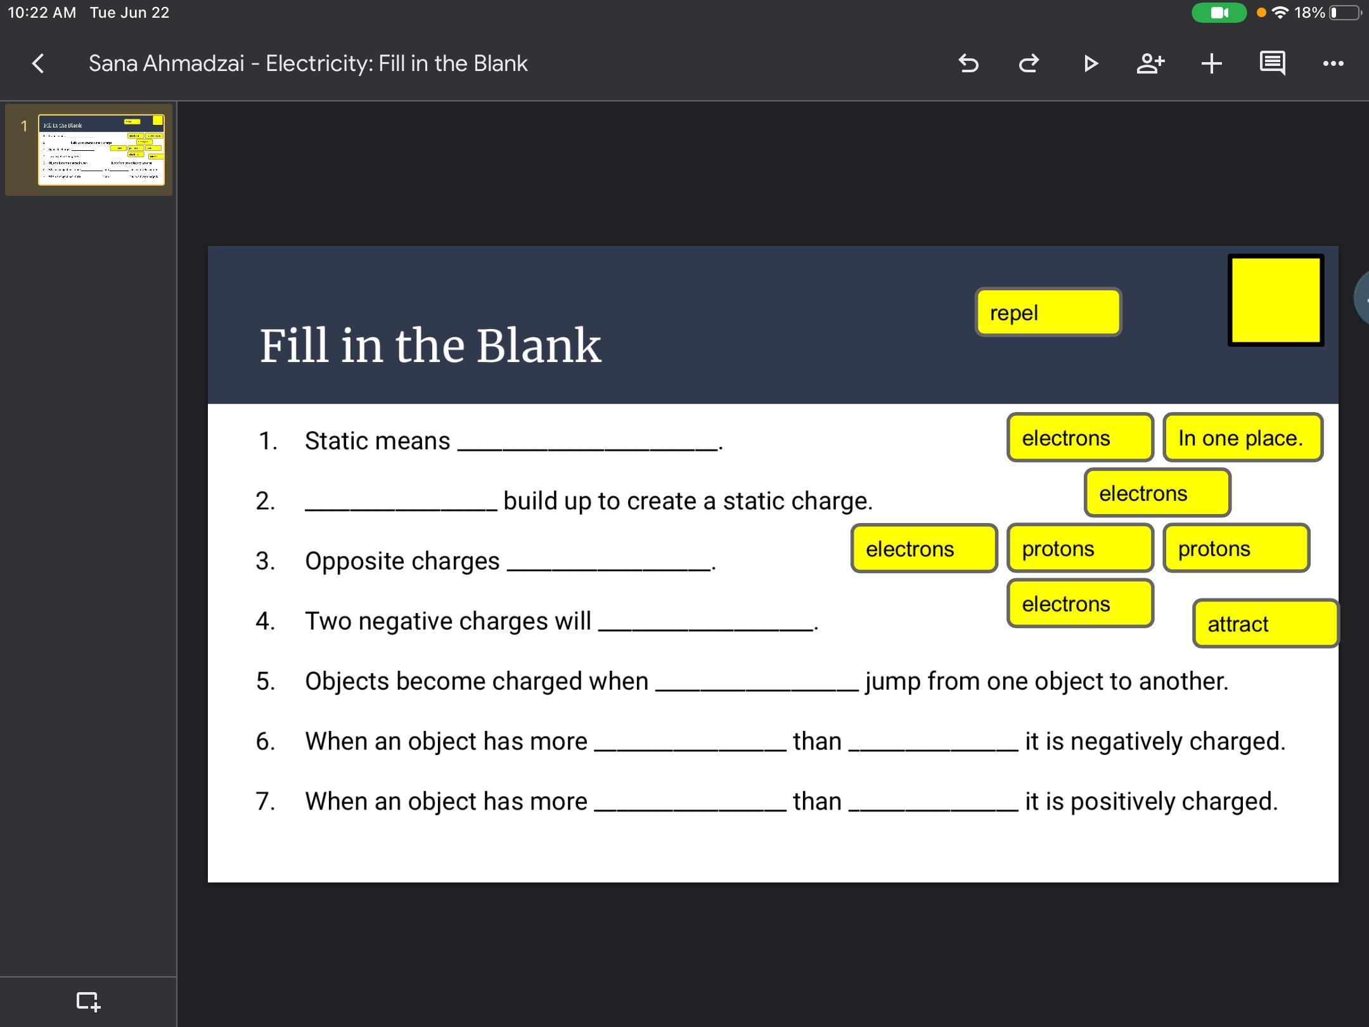Select the 'repel' yellow label
The height and width of the screenshot is (1027, 1369).
coord(1048,313)
